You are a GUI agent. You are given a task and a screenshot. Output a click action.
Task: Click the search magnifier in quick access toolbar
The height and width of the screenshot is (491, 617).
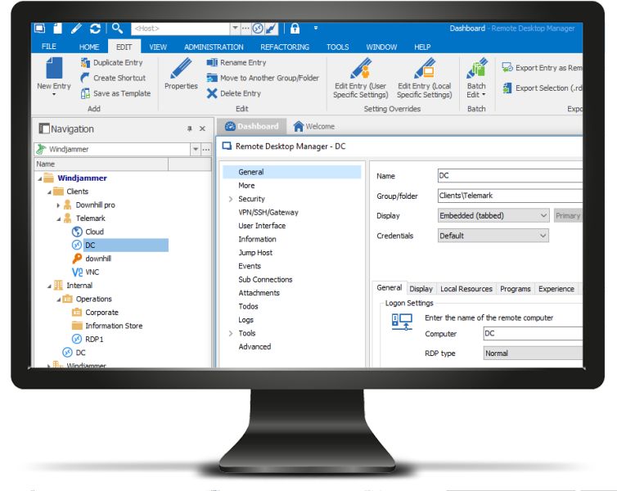pyautogui.click(x=117, y=28)
